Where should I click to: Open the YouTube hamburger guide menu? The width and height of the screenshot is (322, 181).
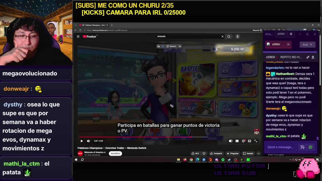tap(78, 36)
